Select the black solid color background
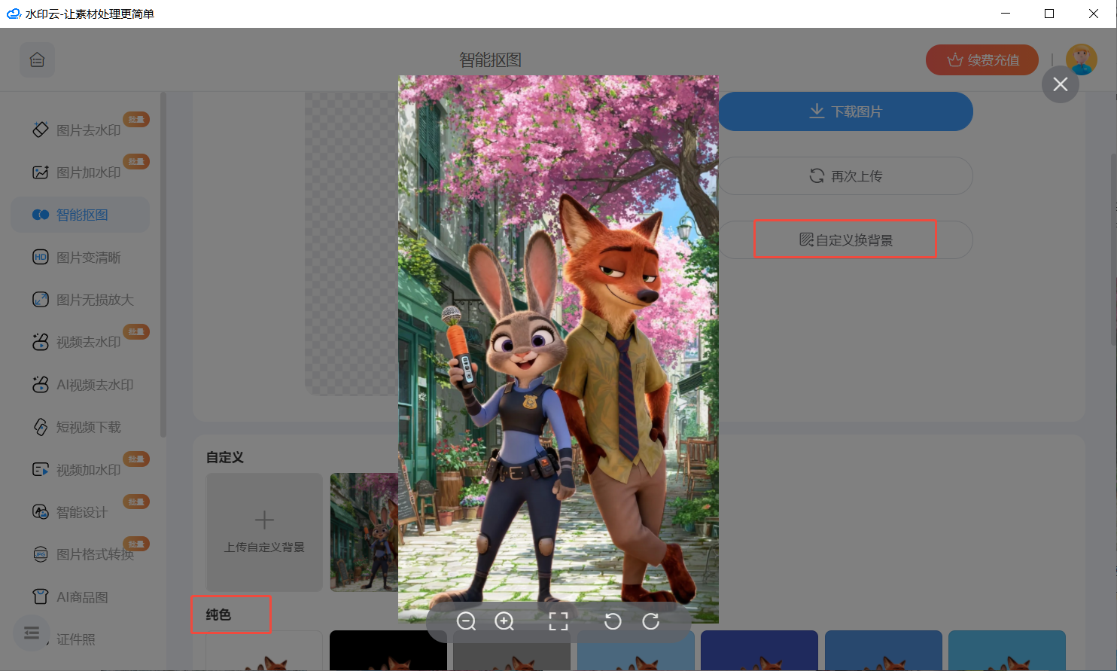This screenshot has height=671, width=1117. (x=388, y=651)
